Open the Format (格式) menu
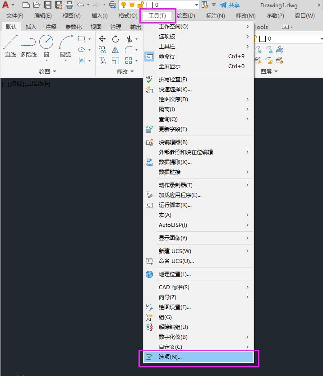 coord(128,16)
